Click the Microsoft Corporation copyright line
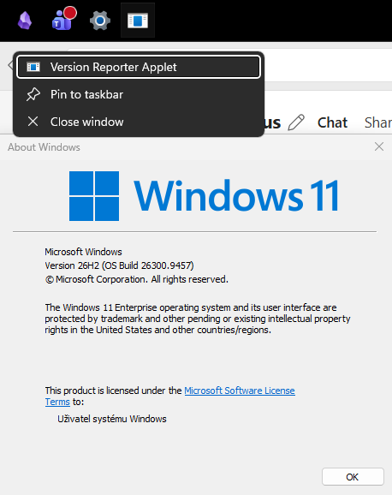Screen dimensions: 392x495 pos(136,279)
